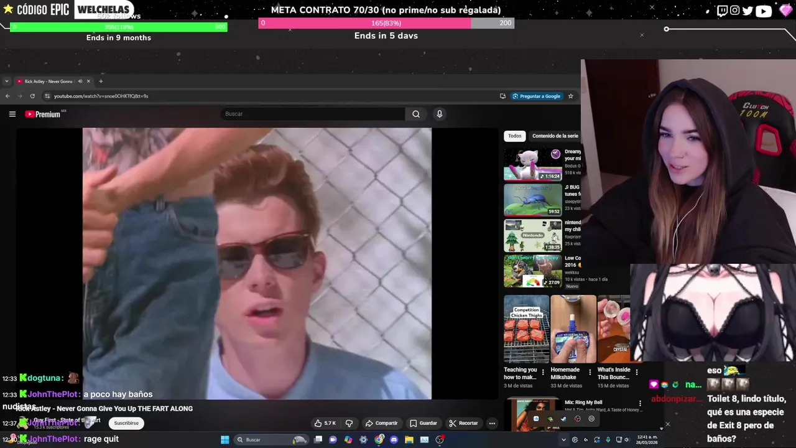Open the Homemade Milkshake short

tap(573, 329)
